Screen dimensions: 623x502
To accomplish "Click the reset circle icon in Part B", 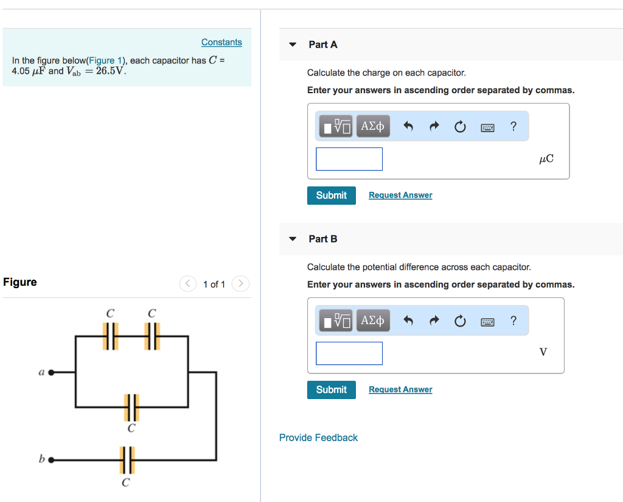I will click(460, 320).
